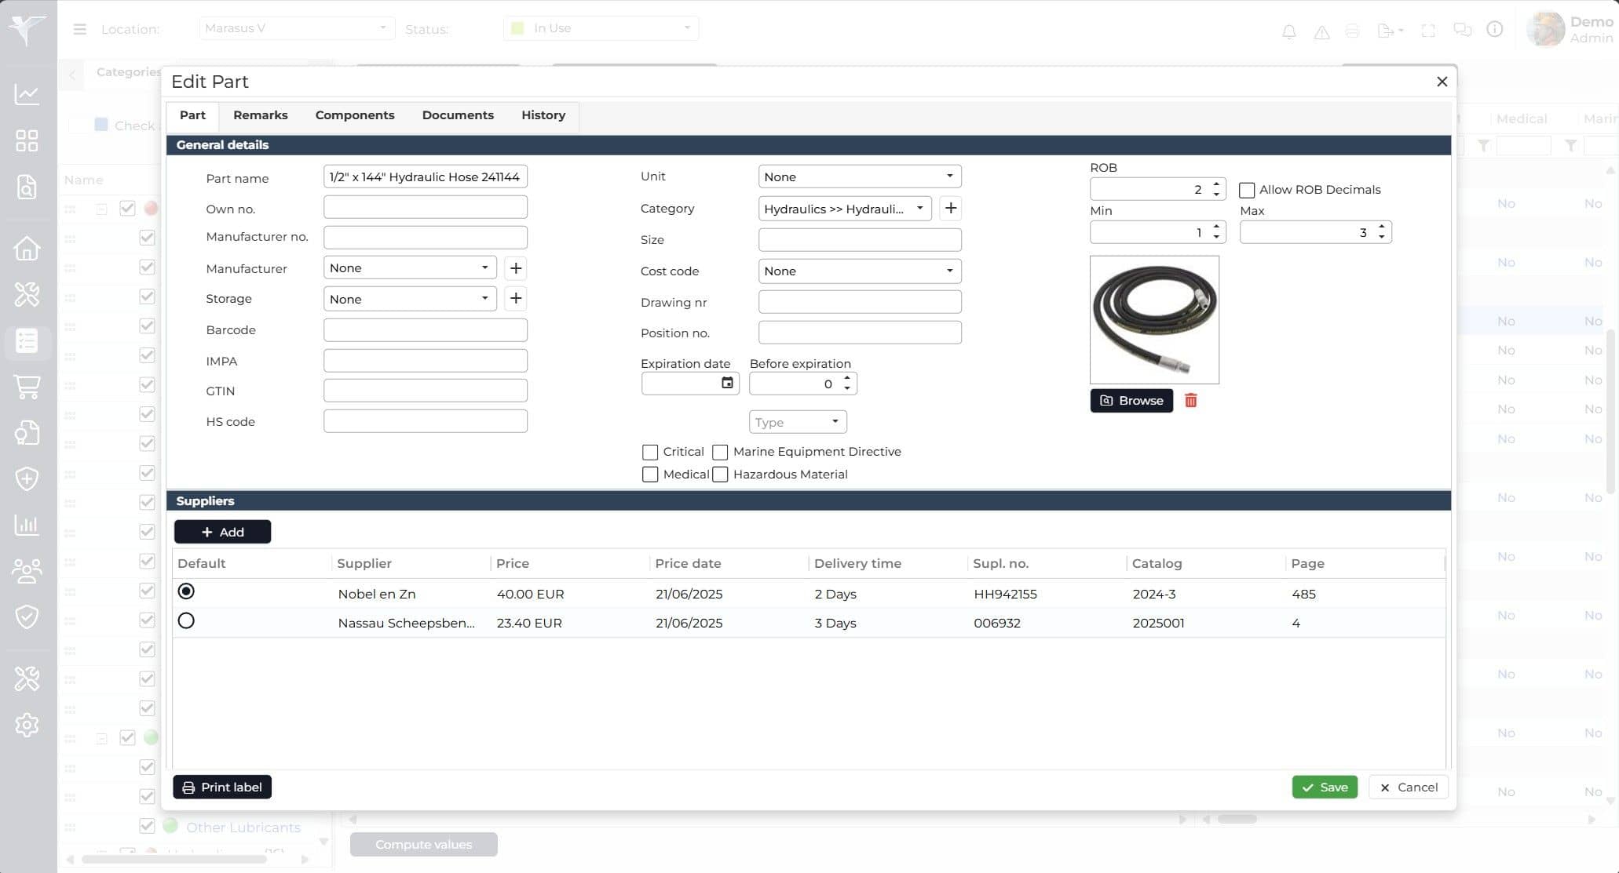
Task: Open the analytics chart icon in sidebar
Action: coord(27,94)
